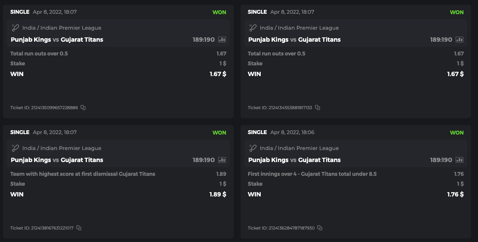Show match stats on the first innings bet
This screenshot has height=242, width=478.
coord(459,160)
